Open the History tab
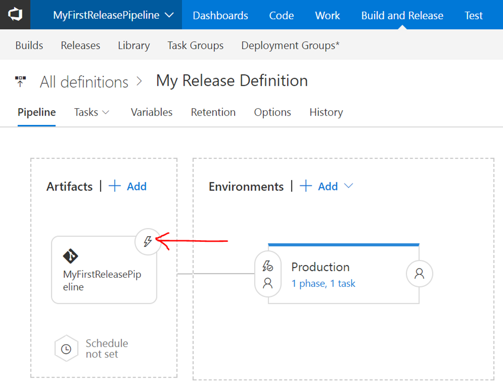Screen dimensions: 503x390 [x=326, y=112]
